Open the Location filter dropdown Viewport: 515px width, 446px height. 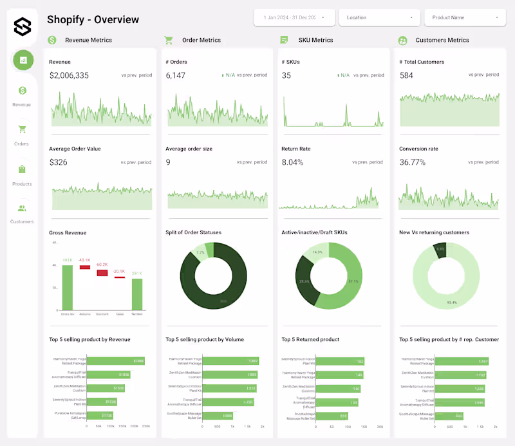pos(379,17)
